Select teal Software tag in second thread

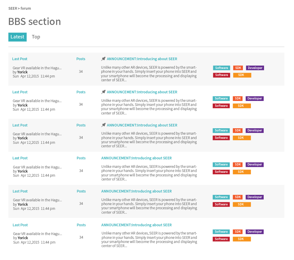[221, 99]
